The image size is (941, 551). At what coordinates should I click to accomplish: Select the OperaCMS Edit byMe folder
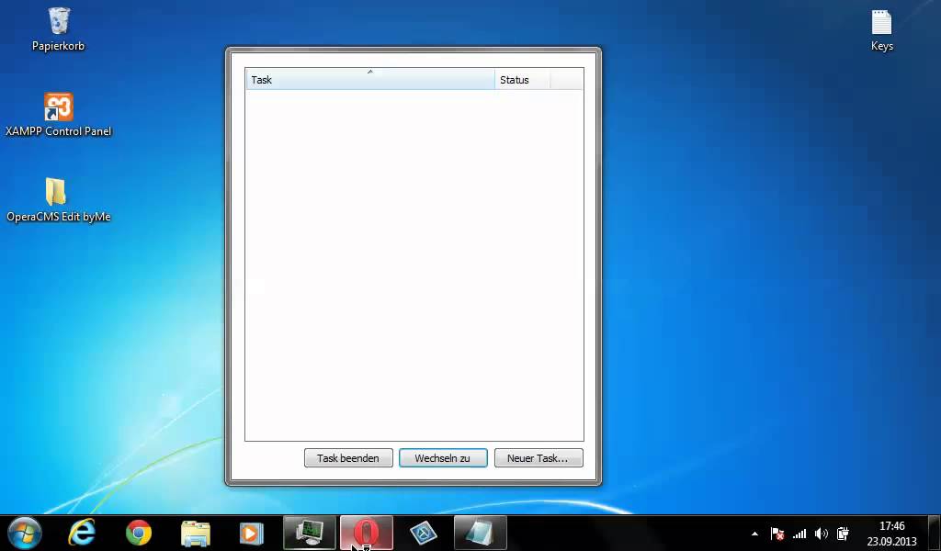pyautogui.click(x=58, y=200)
